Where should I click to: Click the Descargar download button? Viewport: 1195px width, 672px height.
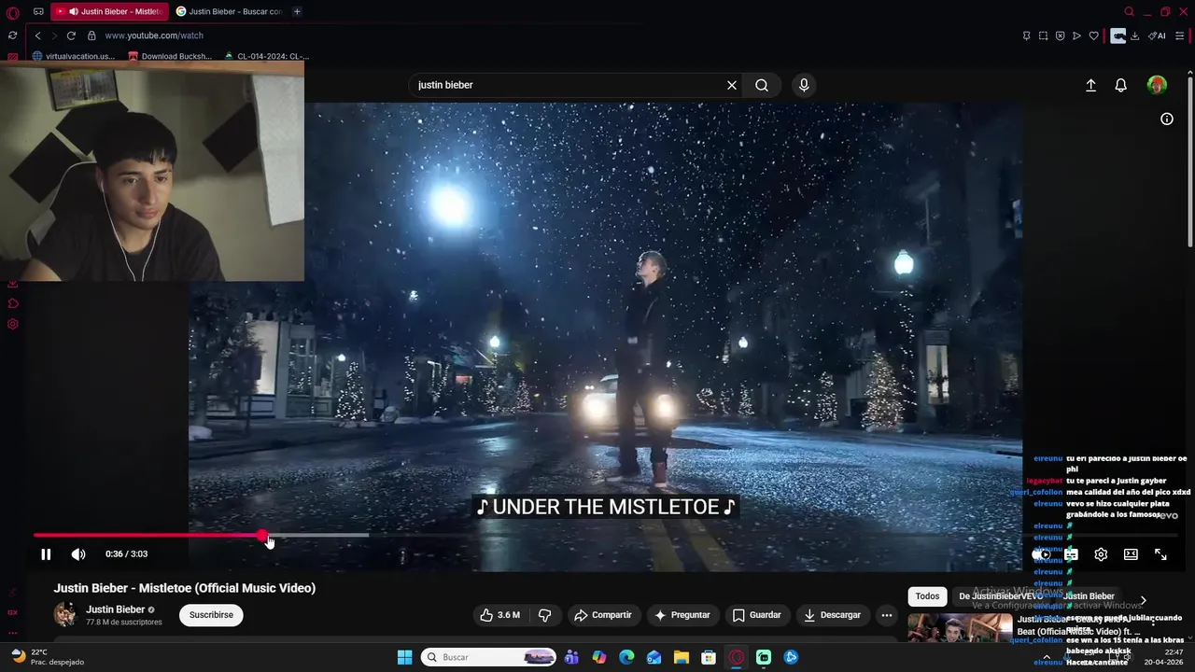(832, 615)
